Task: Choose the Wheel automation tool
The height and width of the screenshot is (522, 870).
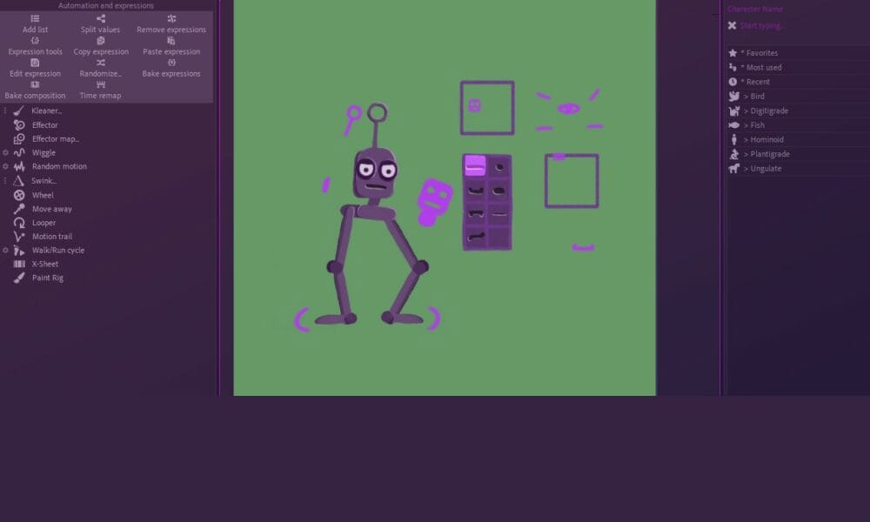Action: [19, 195]
